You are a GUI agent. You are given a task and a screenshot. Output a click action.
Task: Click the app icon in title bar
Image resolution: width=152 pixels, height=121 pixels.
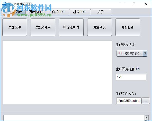click(x=4, y=4)
